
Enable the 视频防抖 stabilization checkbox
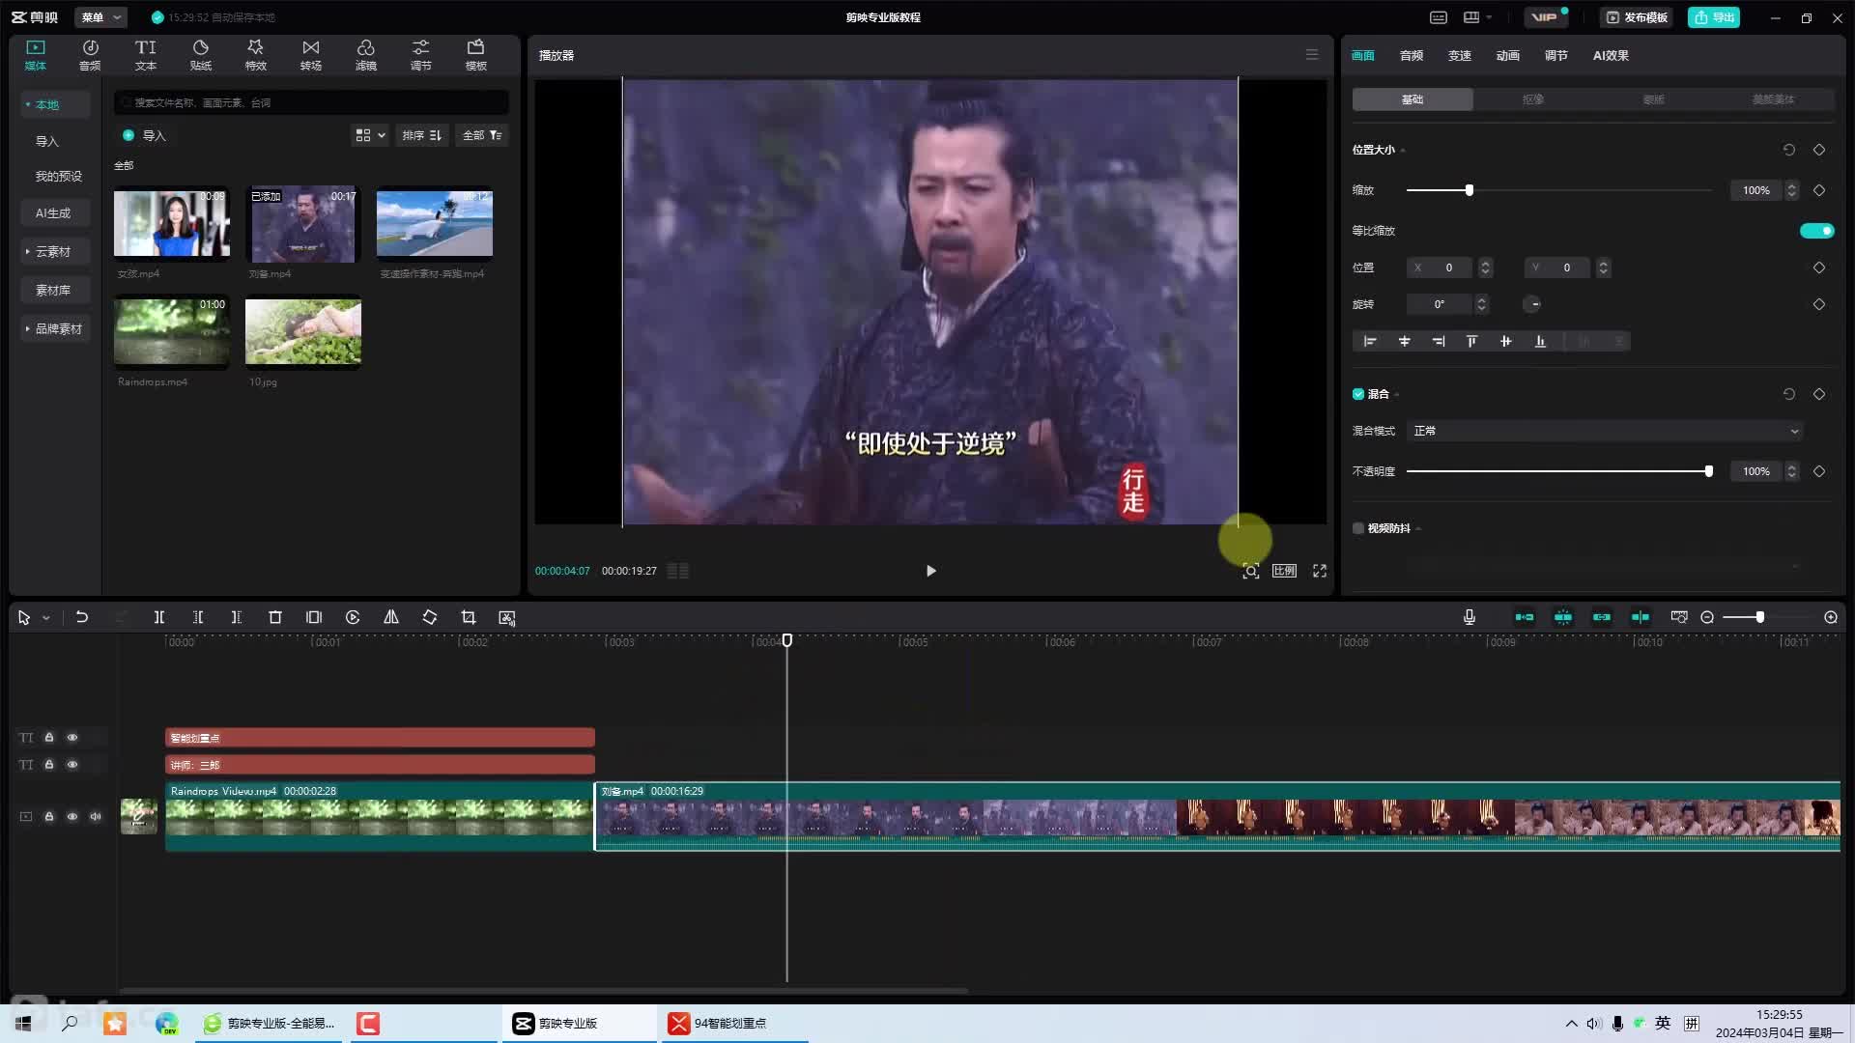coord(1358,528)
